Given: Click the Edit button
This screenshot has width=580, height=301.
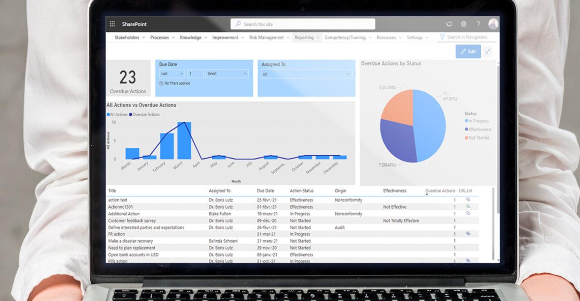Looking at the screenshot, I should (468, 52).
